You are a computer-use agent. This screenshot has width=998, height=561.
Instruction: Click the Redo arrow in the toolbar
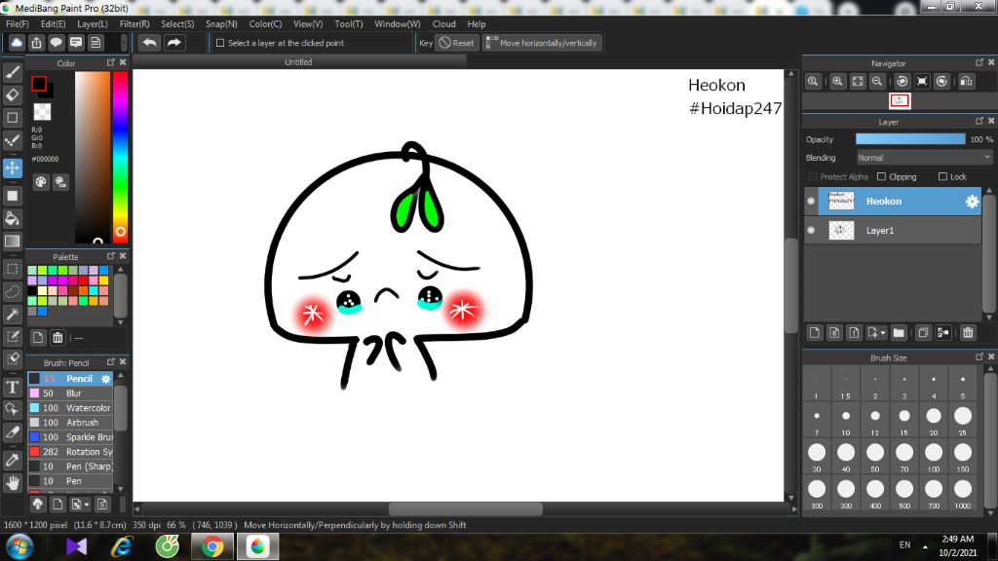click(173, 43)
